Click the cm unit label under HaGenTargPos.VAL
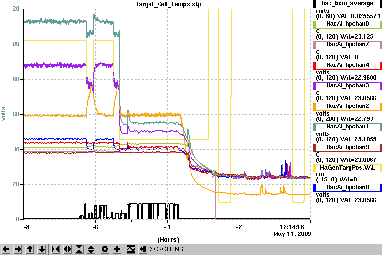This screenshot has height=255, width=382. pos(319,174)
